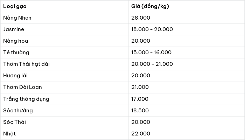Select the 21.000 price for Thơm Đài Loan

[x=187, y=87]
